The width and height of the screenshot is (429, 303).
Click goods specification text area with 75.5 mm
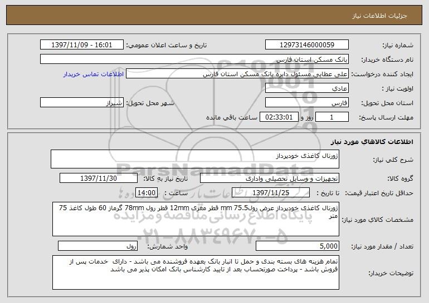coord(196,219)
